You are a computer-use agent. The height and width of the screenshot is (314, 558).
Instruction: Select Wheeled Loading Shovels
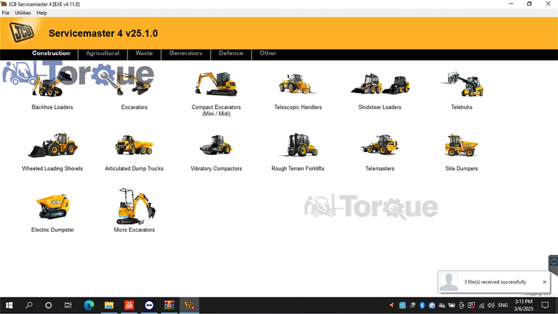click(52, 152)
